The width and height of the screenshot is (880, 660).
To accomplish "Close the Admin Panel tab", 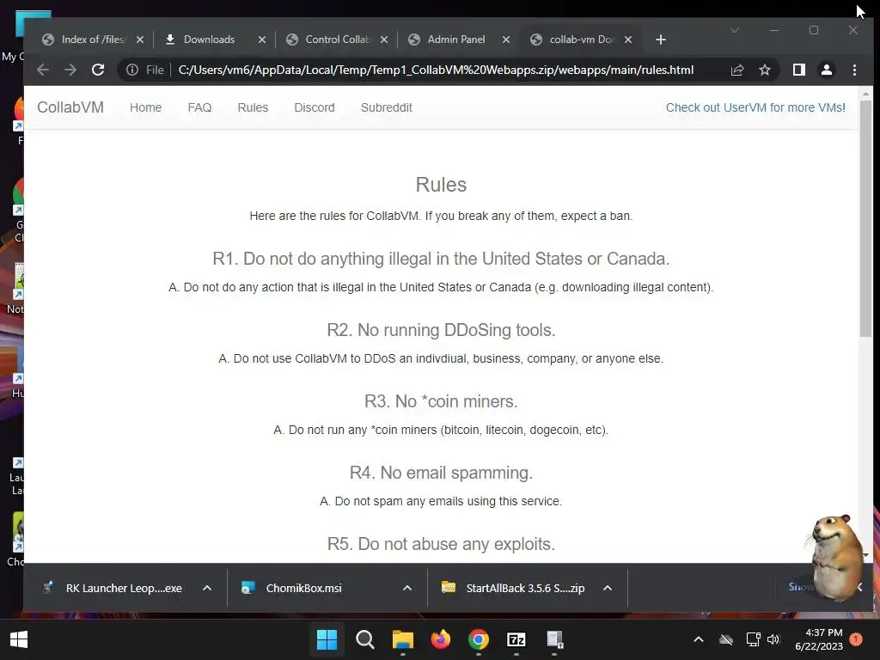I will tap(505, 40).
